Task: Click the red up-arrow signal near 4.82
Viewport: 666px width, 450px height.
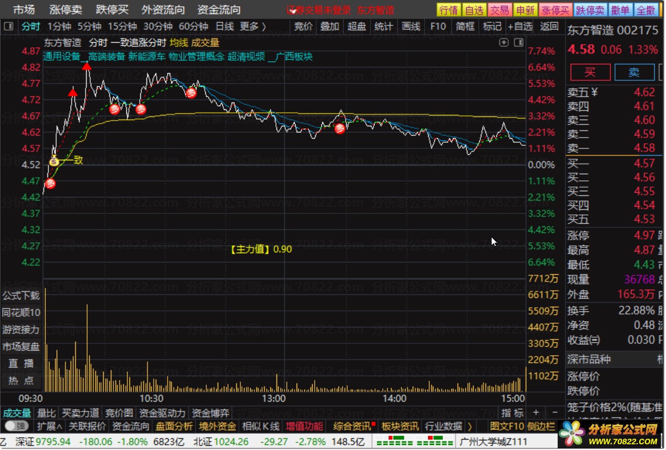Action: 87,65
